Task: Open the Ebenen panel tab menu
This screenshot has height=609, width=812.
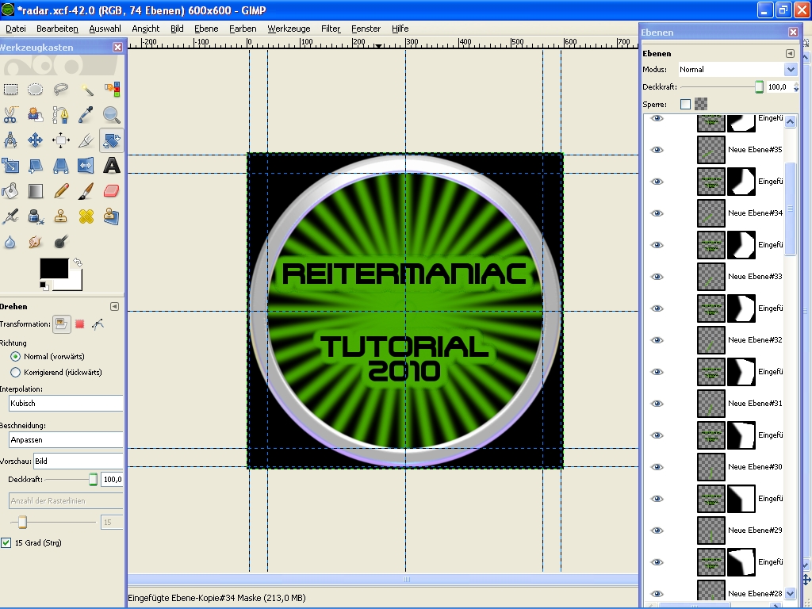Action: click(x=790, y=53)
